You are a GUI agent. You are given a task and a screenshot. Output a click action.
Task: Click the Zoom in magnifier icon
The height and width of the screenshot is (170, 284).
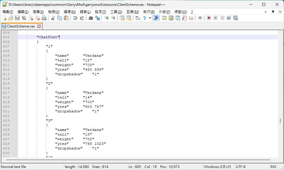(107, 18)
